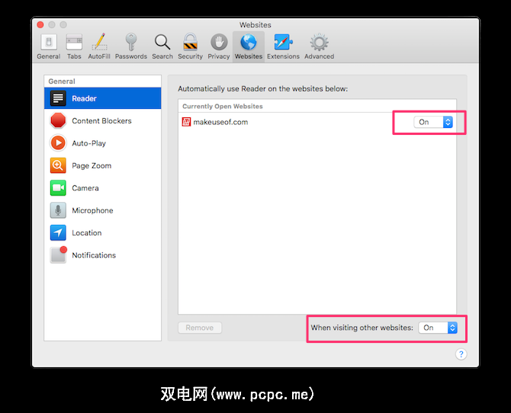The image size is (511, 413).
Task: Click the AutoFill toolbar label
Action: [x=99, y=56]
